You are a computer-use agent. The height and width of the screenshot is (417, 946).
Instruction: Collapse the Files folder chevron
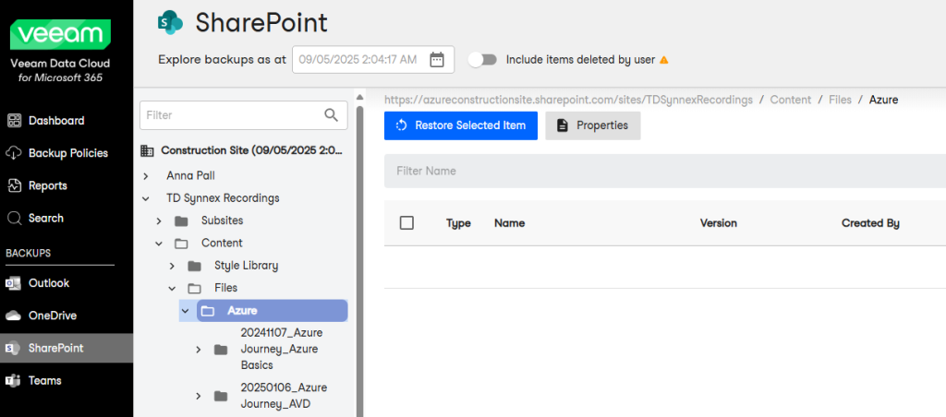[x=172, y=288]
